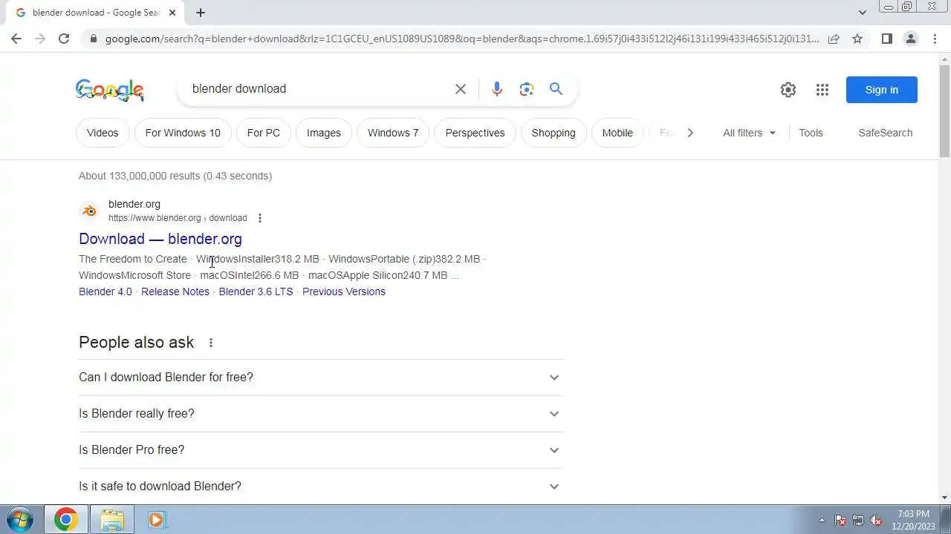
Task: Select the For PC filter chip
Action: (264, 133)
